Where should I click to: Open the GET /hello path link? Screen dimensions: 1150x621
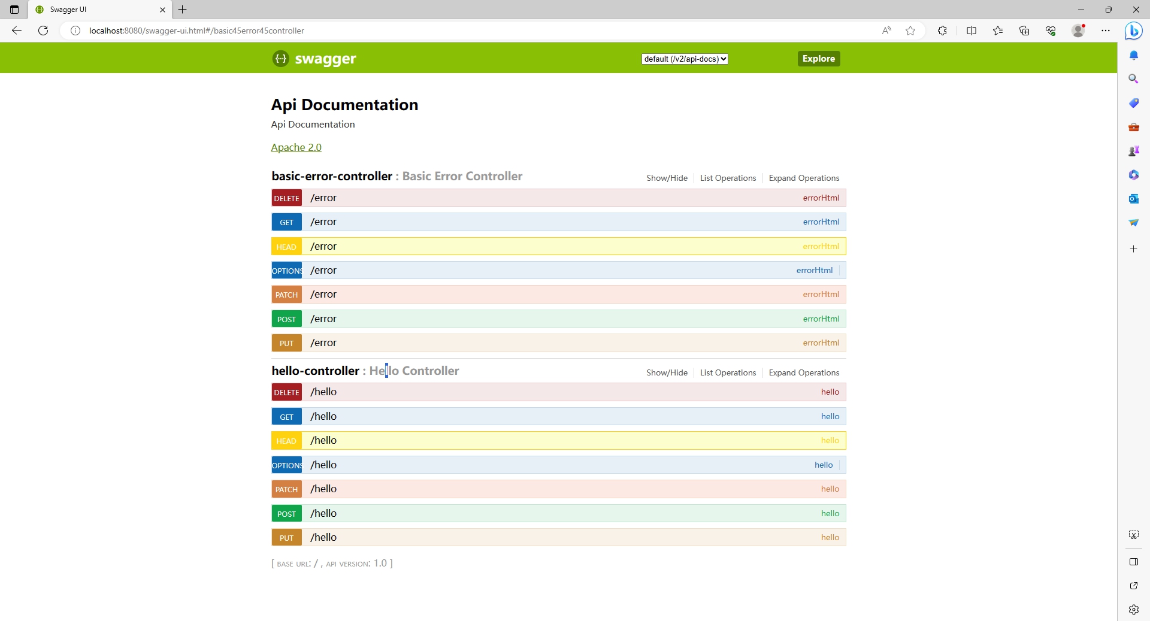click(323, 416)
